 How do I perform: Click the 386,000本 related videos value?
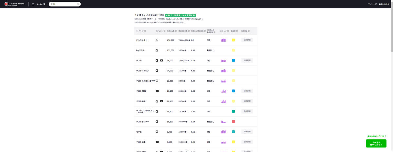point(183,122)
